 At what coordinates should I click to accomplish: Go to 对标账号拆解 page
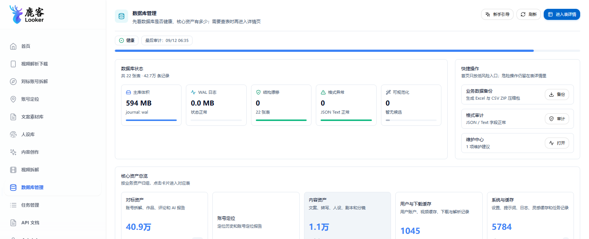click(53, 82)
